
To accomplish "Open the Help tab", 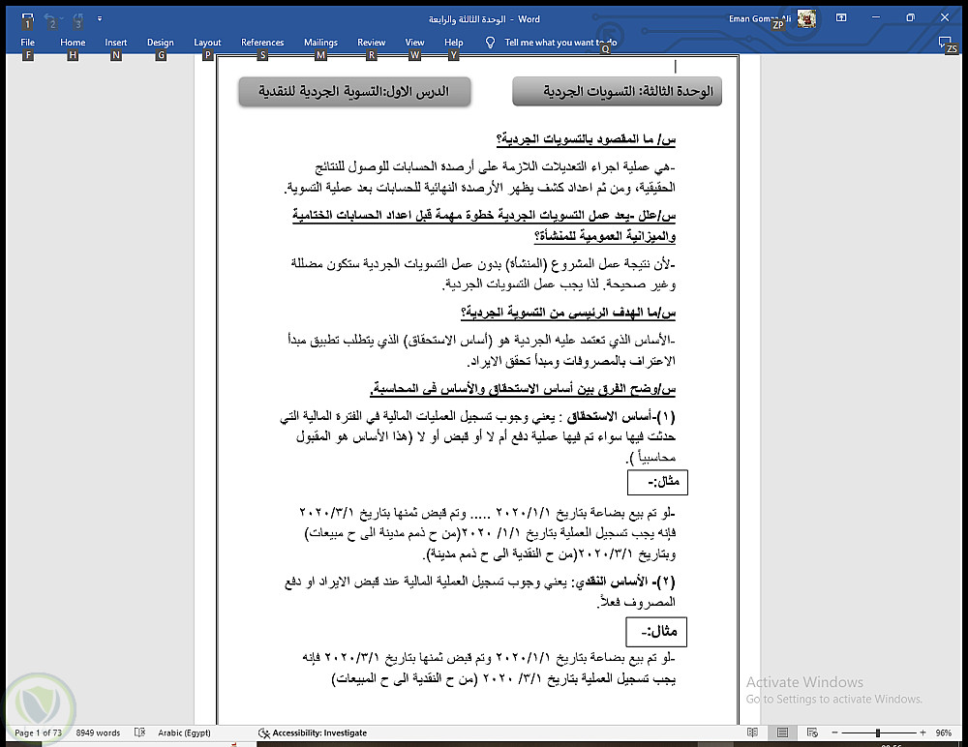I will pyautogui.click(x=453, y=42).
